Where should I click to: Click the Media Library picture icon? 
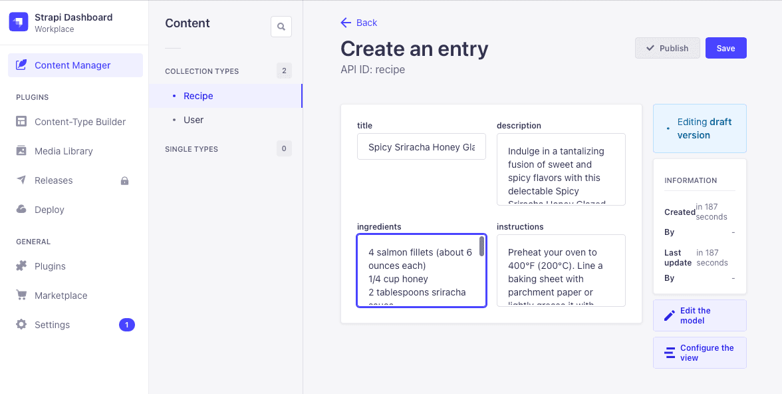point(21,150)
